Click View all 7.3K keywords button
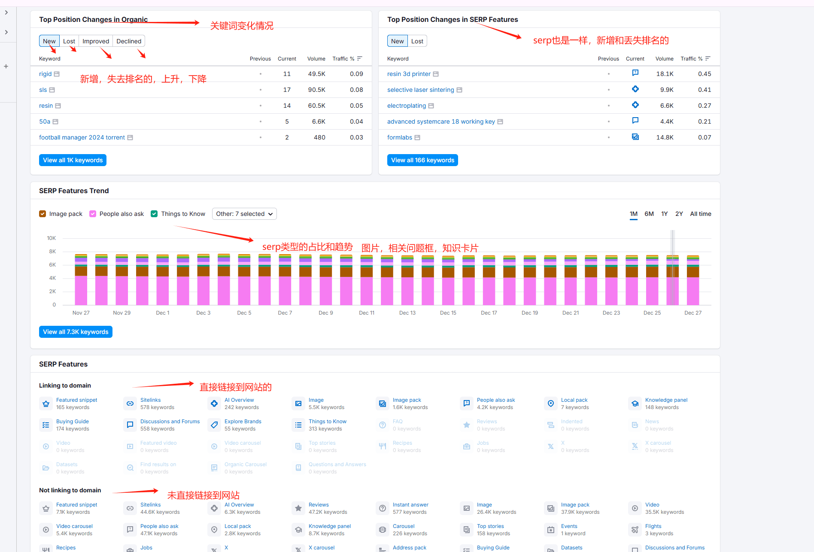Viewport: 814px width, 552px height. click(x=76, y=332)
